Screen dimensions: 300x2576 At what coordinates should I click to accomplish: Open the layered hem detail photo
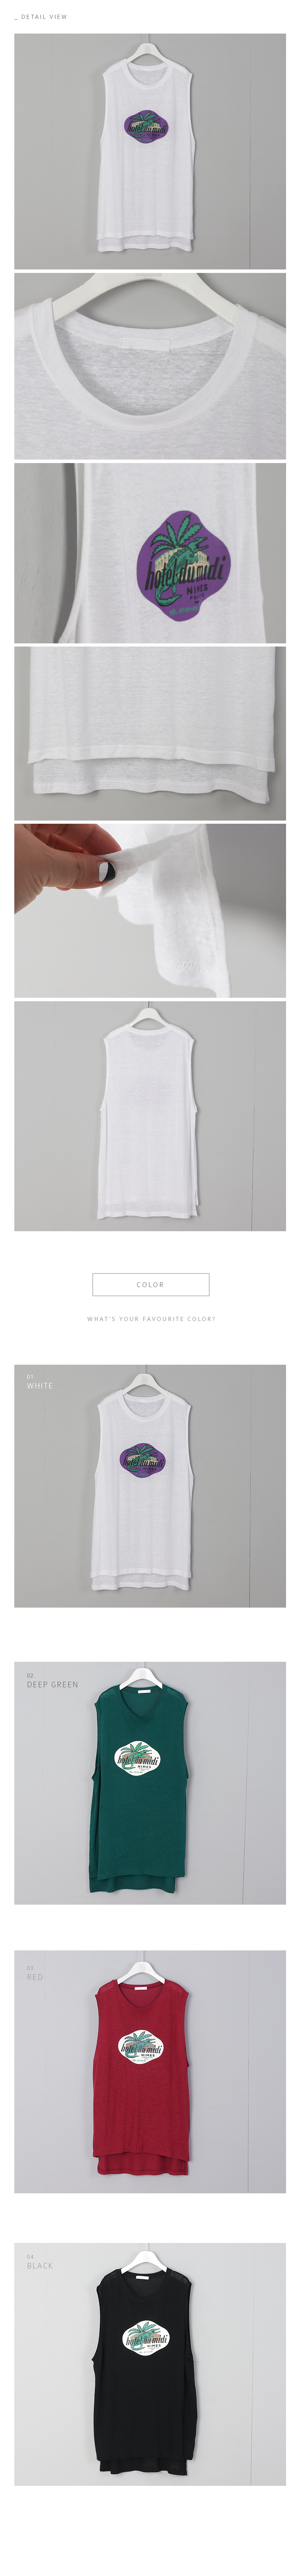[150, 733]
